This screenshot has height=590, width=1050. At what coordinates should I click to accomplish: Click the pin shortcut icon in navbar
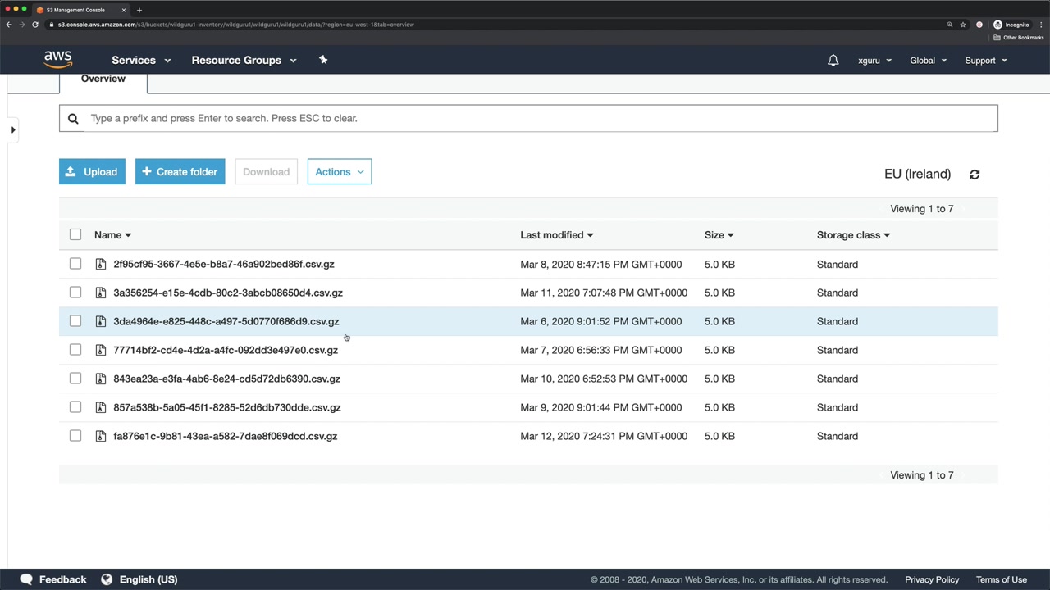coord(323,60)
